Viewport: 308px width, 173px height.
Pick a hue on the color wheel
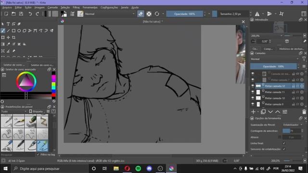[26, 82]
